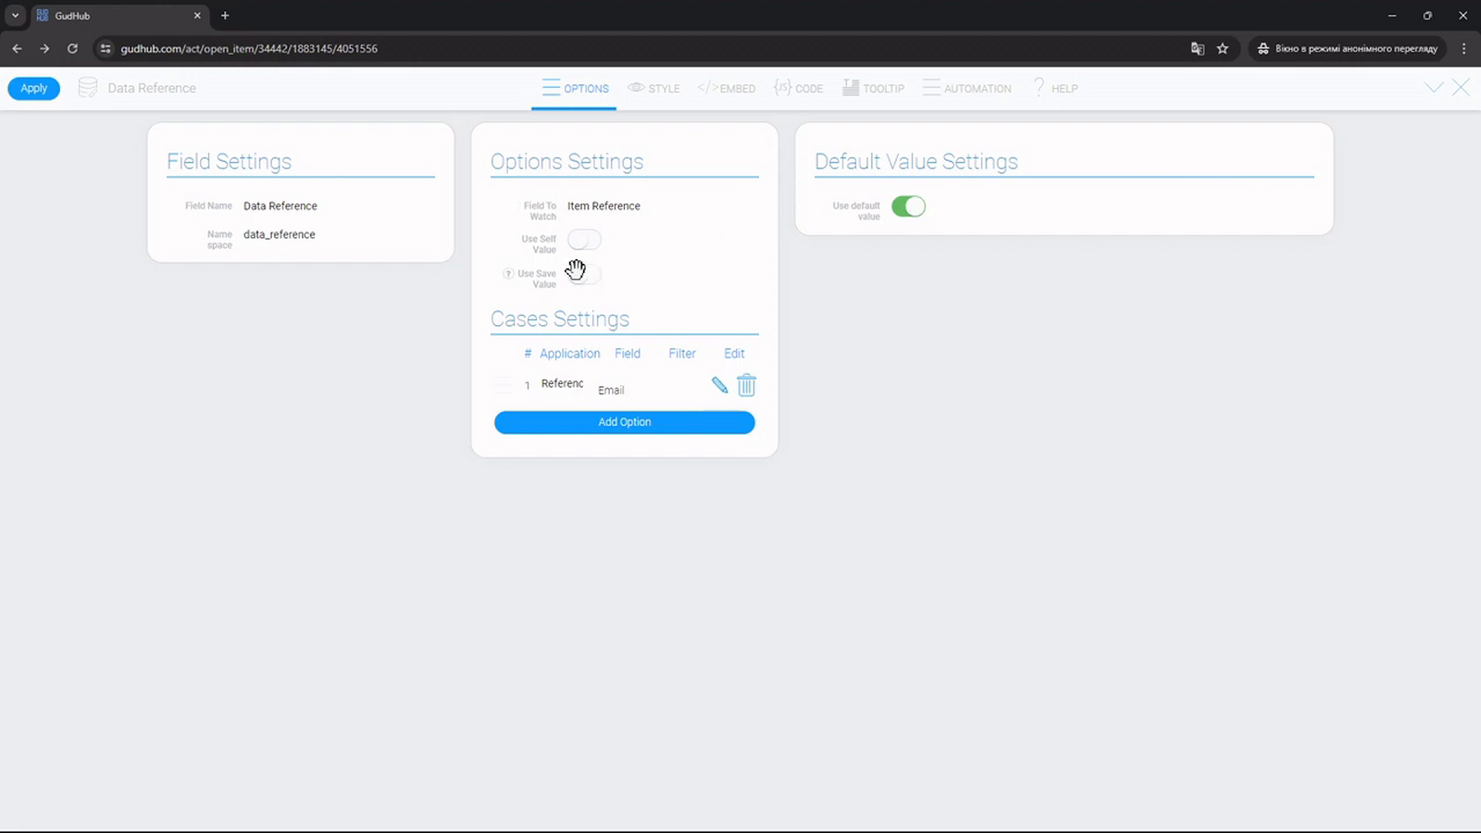This screenshot has height=833, width=1481.
Task: Open the Code tab
Action: click(798, 88)
